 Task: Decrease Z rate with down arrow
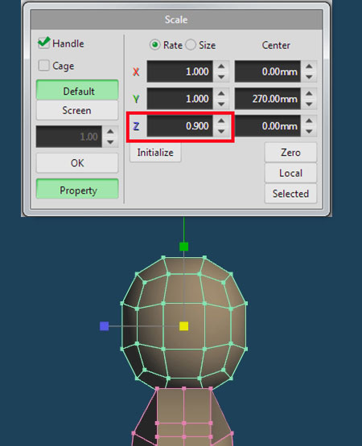(221, 132)
